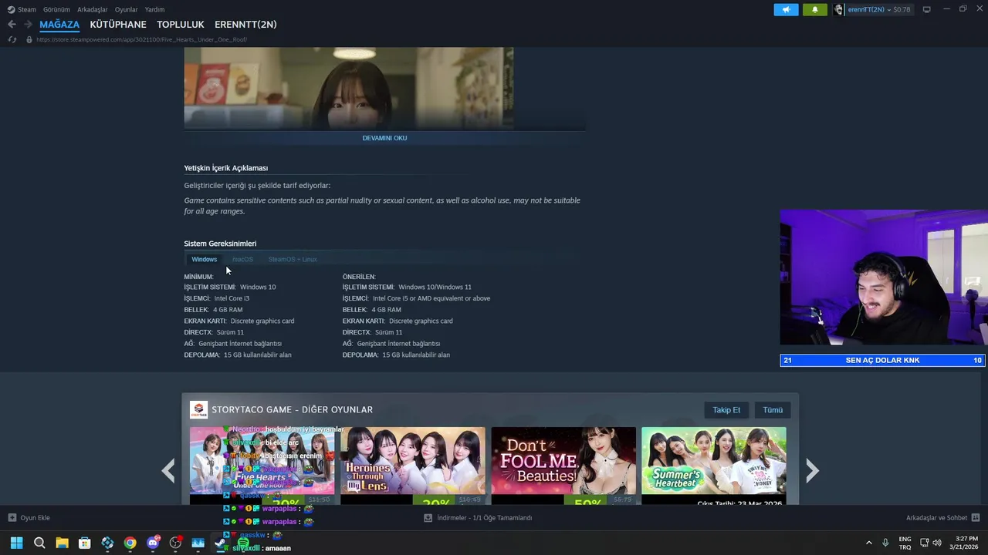Select the Windows system requirements tab

(205, 259)
